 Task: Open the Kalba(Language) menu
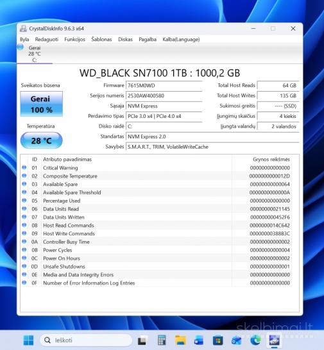click(181, 40)
